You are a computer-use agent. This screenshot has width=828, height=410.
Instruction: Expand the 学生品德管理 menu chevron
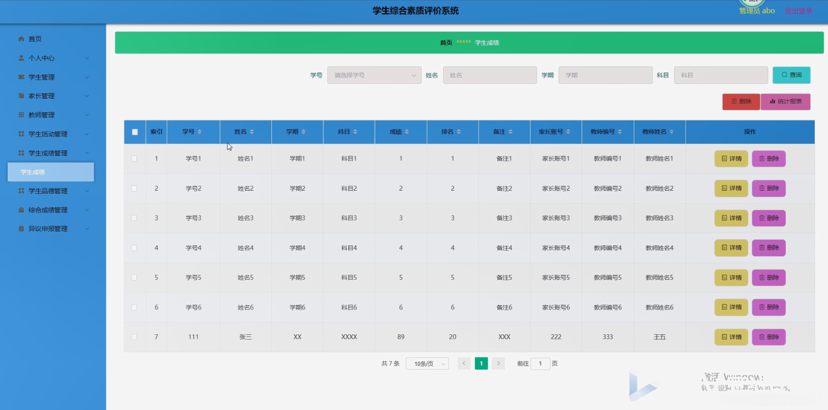[87, 191]
